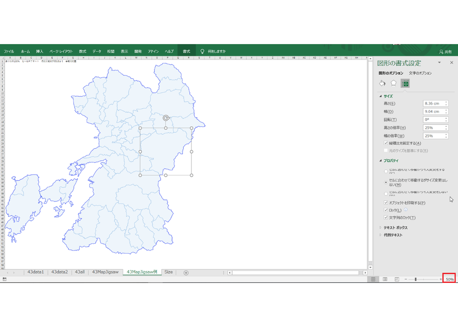458x327 pixels.
Task: Click the 50% zoom level indicator
Action: click(x=450, y=279)
